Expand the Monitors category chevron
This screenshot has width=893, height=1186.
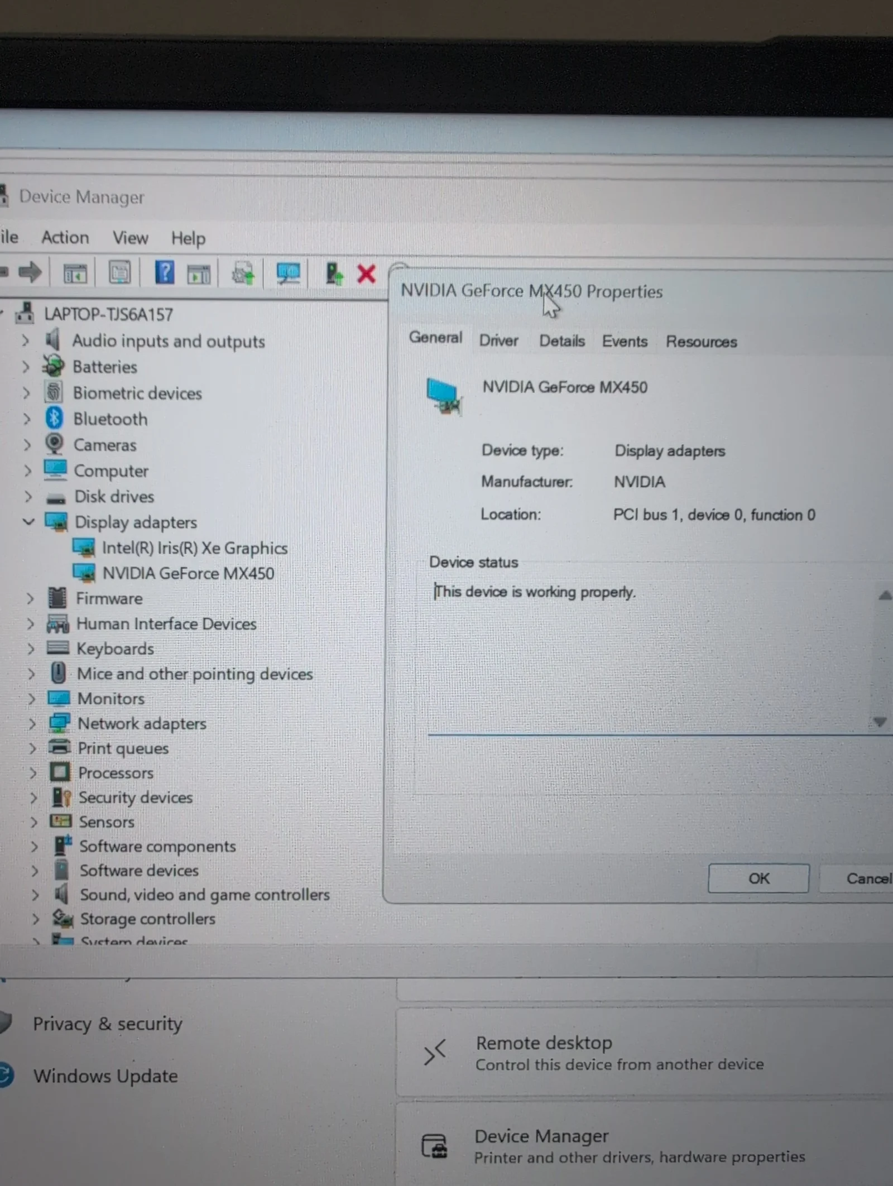point(31,698)
